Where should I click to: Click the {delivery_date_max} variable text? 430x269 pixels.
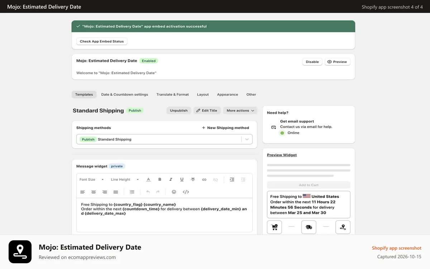coord(105,213)
